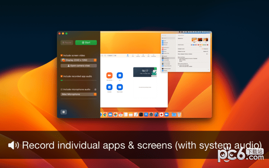This screenshot has height=168, width=269.
Task: Click the microphone level bar
Action: [x=78, y=99]
